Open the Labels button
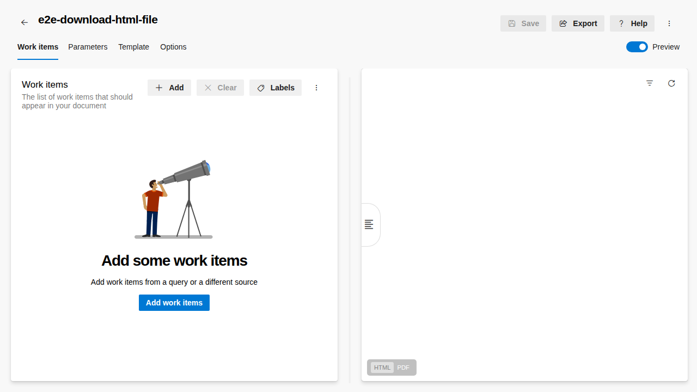This screenshot has height=392, width=697. (x=276, y=88)
